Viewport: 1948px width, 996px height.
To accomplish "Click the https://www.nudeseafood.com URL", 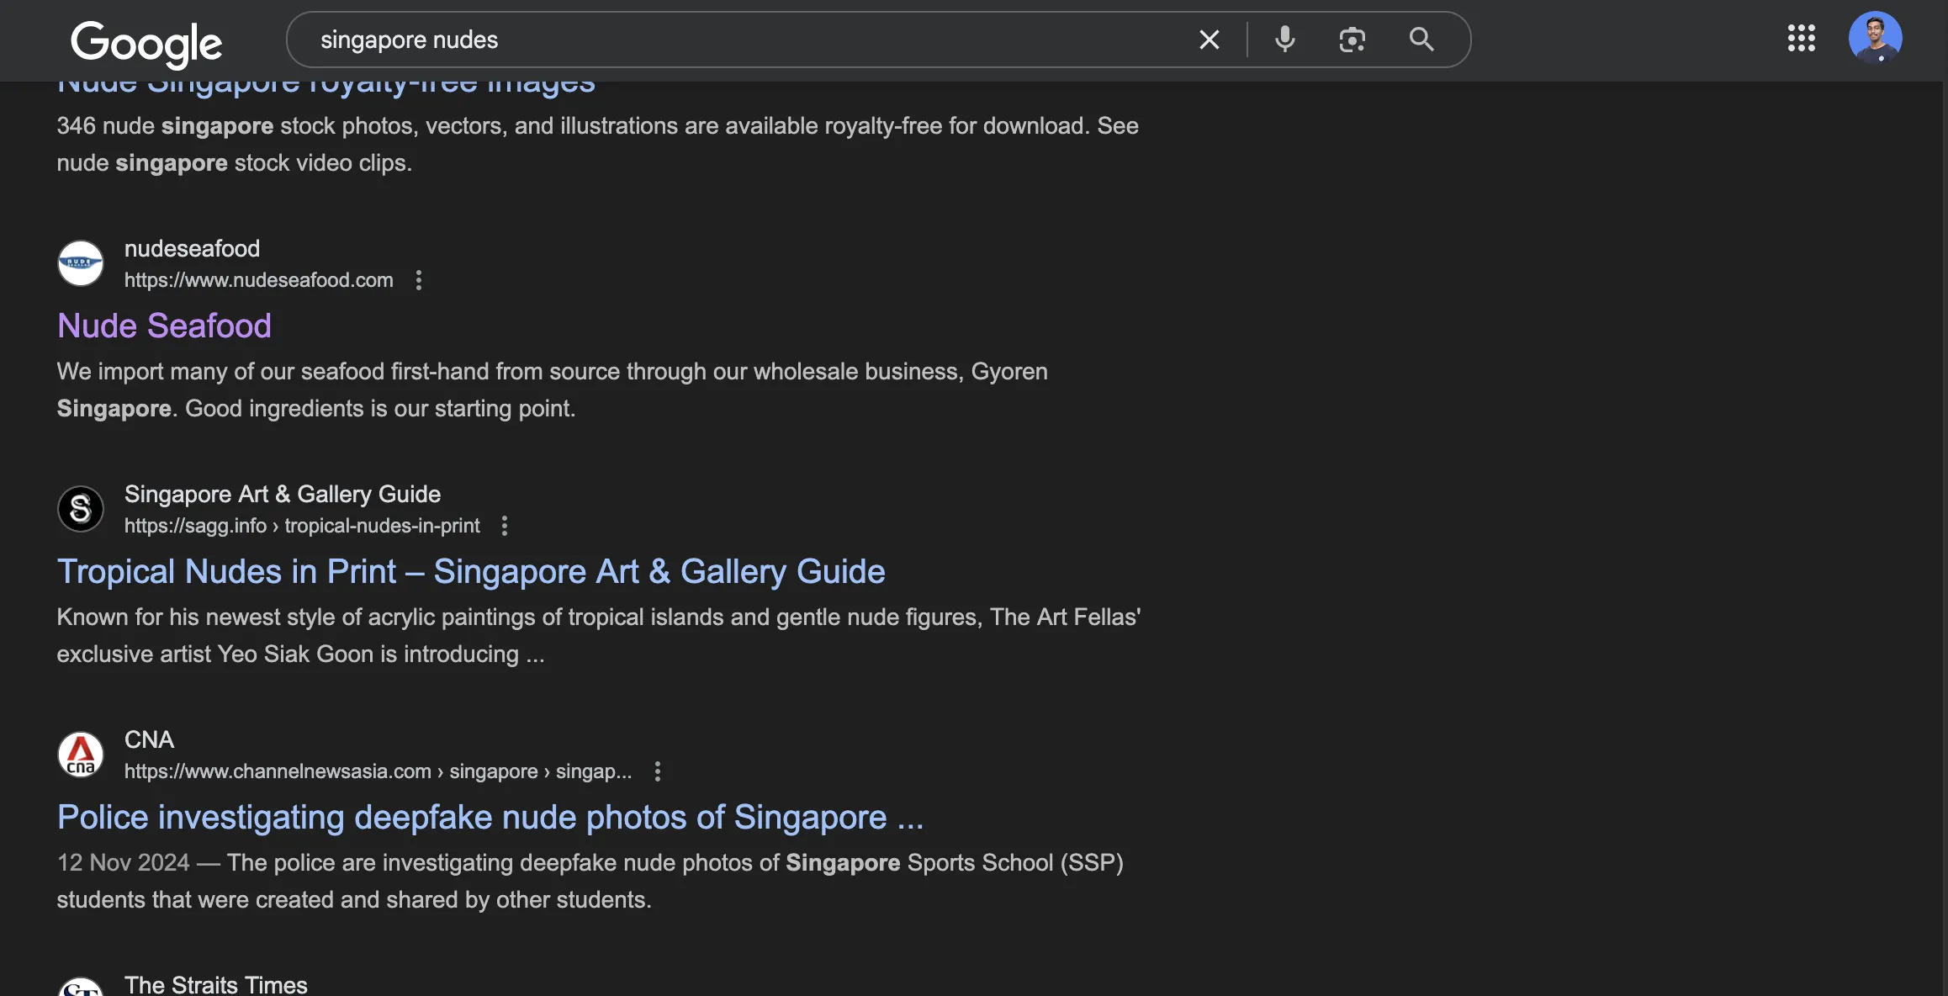I will (x=258, y=280).
